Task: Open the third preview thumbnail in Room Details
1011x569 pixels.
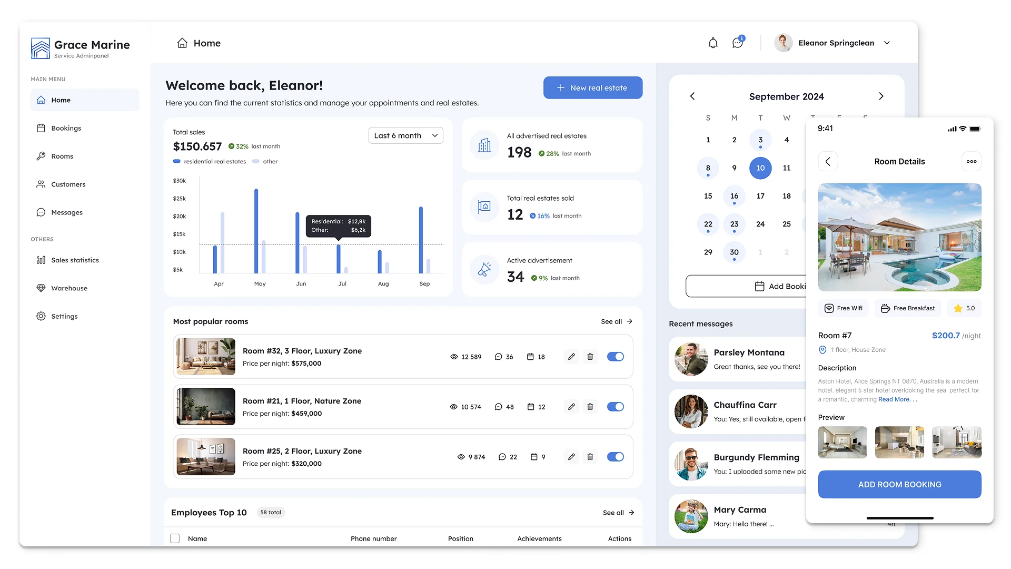Action: (957, 442)
